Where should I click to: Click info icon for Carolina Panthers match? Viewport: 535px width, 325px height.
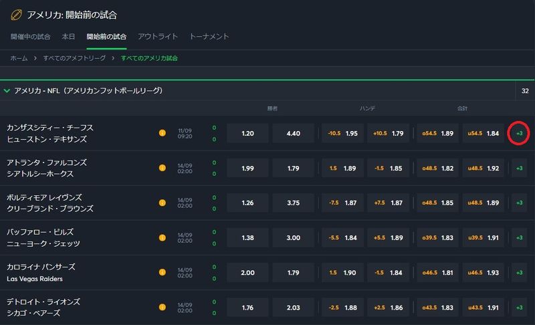tap(162, 272)
